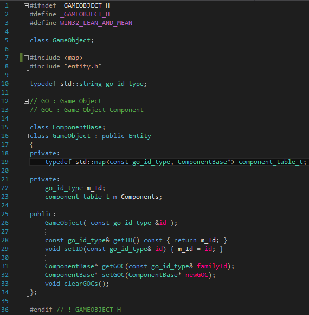This screenshot has width=309, height=315.
Task: Click std::string in the go_id_type typedef
Action: point(81,84)
